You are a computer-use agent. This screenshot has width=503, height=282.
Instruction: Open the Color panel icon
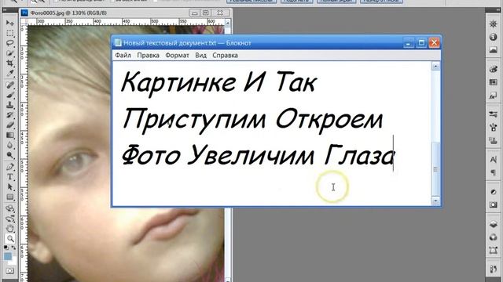(494, 69)
